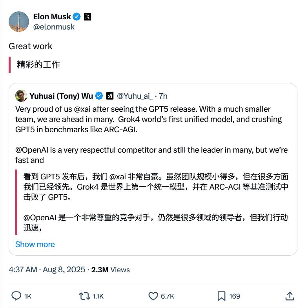Open the reply comment icon
This screenshot has width=299, height=308.
tap(16, 296)
